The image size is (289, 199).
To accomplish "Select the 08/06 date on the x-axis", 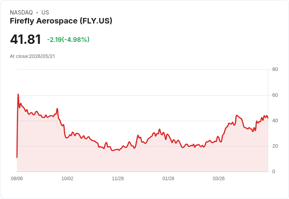I will pyautogui.click(x=17, y=179).
